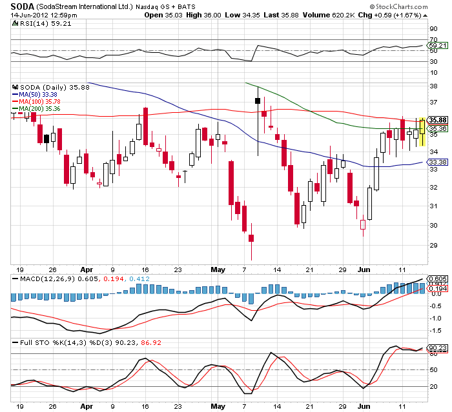Click the Chg +0.59 (+1.67%) value
This screenshot has height=412, width=452.
click(390, 15)
